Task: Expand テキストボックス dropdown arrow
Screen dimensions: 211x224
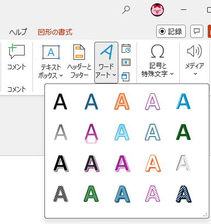Action: pyautogui.click(x=61, y=75)
